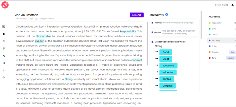Screen dimensions: 236x107
Task: Click the print icon in sidebar
Action: (4, 63)
